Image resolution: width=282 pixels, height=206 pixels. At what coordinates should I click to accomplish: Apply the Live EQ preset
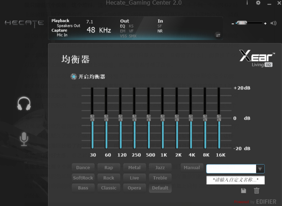(x=134, y=178)
